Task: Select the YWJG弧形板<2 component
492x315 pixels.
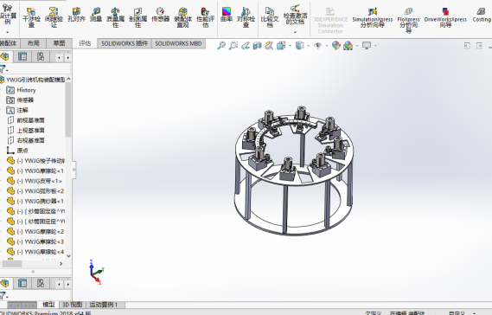Action: pos(35,191)
